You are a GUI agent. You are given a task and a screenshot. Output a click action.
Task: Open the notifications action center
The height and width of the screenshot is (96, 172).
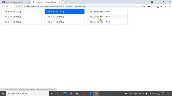pos(168,94)
